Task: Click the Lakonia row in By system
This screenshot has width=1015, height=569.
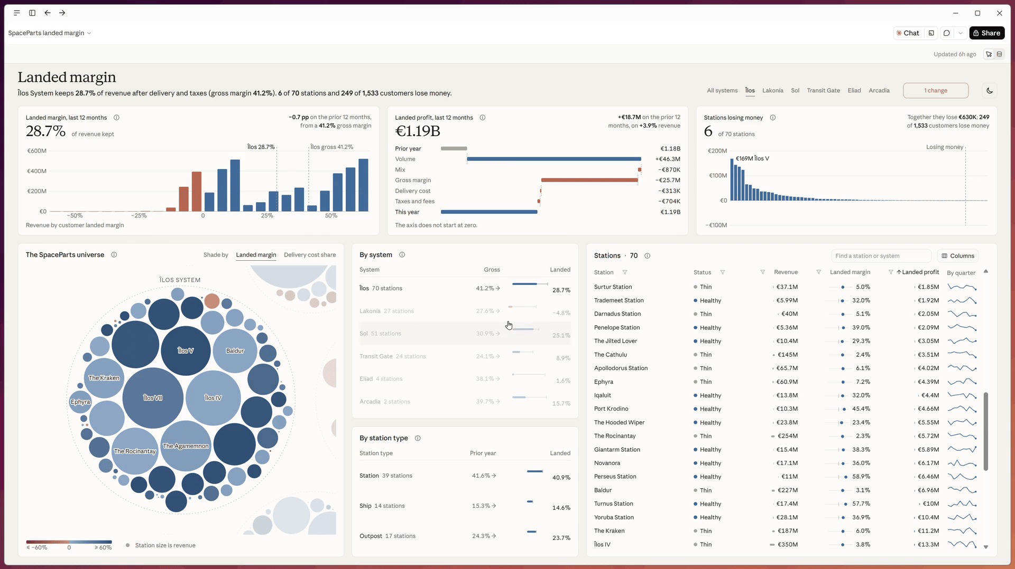Action: [465, 311]
